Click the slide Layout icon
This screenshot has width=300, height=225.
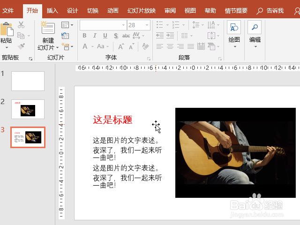pyautogui.click(x=65, y=25)
